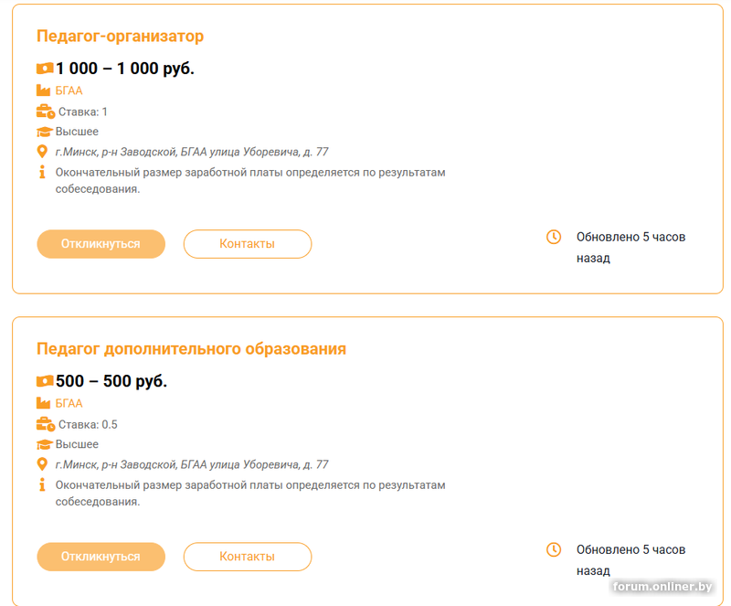Click the briefcase icon next to Ставка: 1

pos(45,112)
